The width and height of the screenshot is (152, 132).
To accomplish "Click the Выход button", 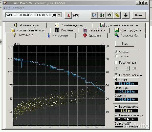I will click(139, 15).
